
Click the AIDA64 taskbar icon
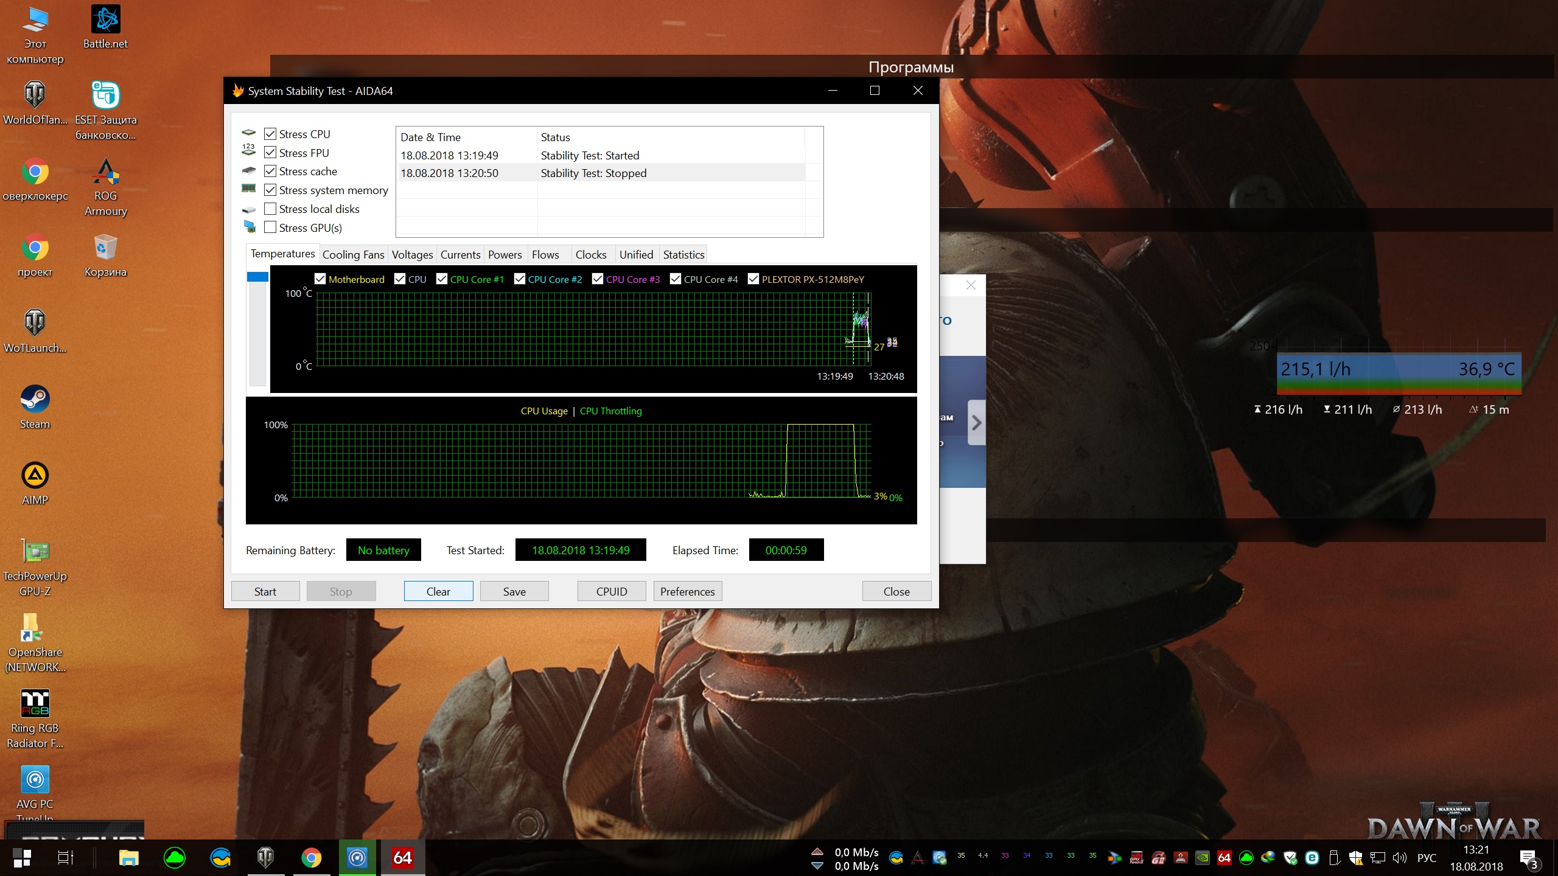[x=402, y=858]
